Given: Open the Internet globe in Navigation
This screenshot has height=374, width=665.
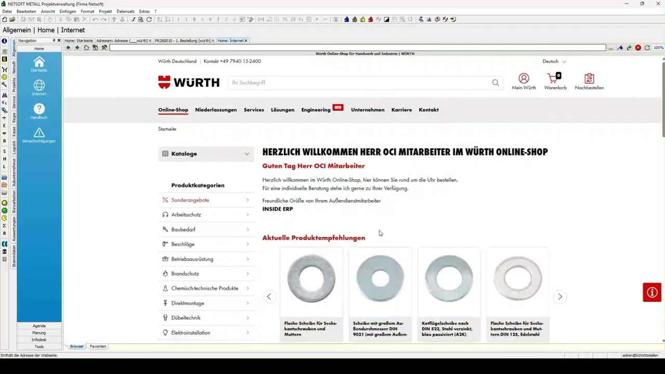Looking at the screenshot, I should pos(39,87).
